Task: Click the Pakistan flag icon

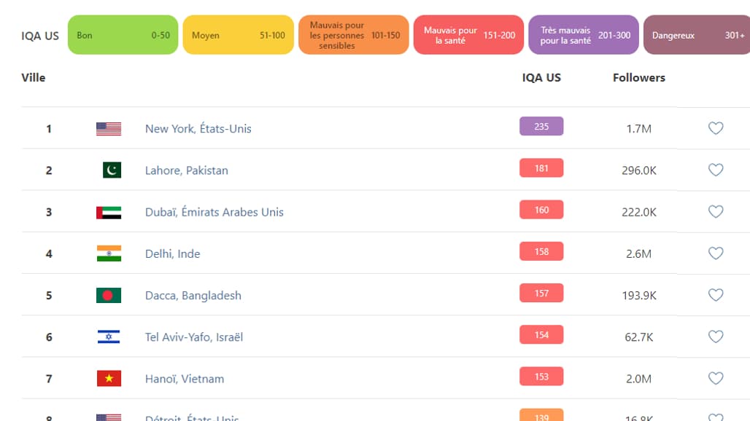Action: tap(112, 170)
